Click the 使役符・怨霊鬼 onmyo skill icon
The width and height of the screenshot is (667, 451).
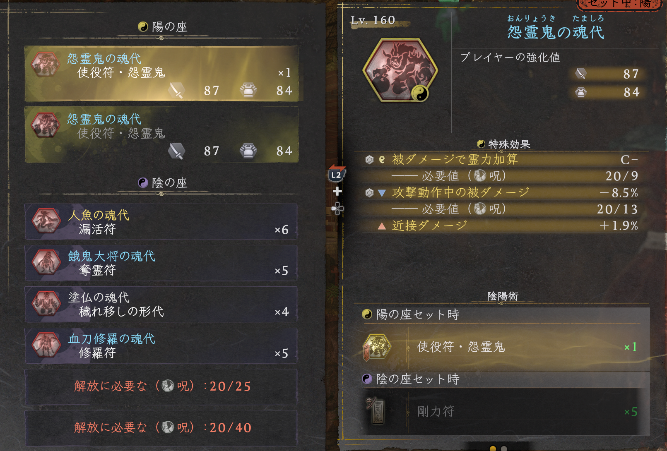click(x=377, y=346)
